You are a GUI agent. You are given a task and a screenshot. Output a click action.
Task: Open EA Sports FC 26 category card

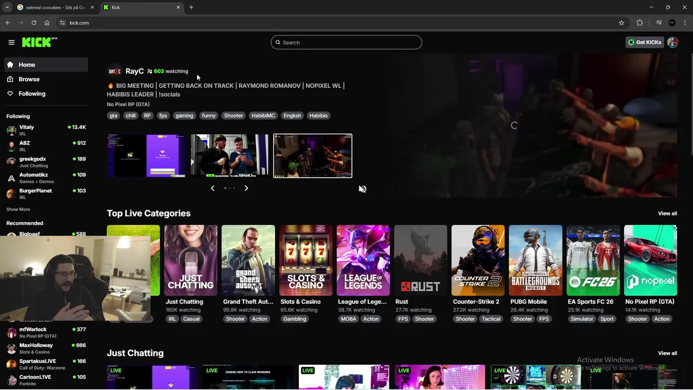click(x=593, y=261)
